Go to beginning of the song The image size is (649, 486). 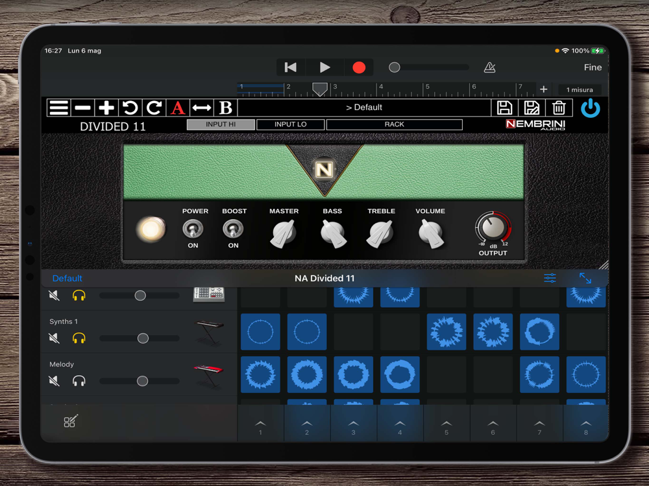[x=291, y=67]
